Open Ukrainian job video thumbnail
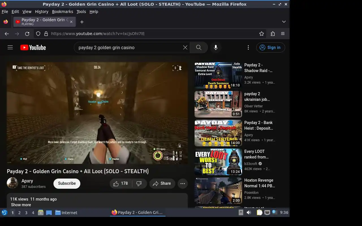 point(218,104)
